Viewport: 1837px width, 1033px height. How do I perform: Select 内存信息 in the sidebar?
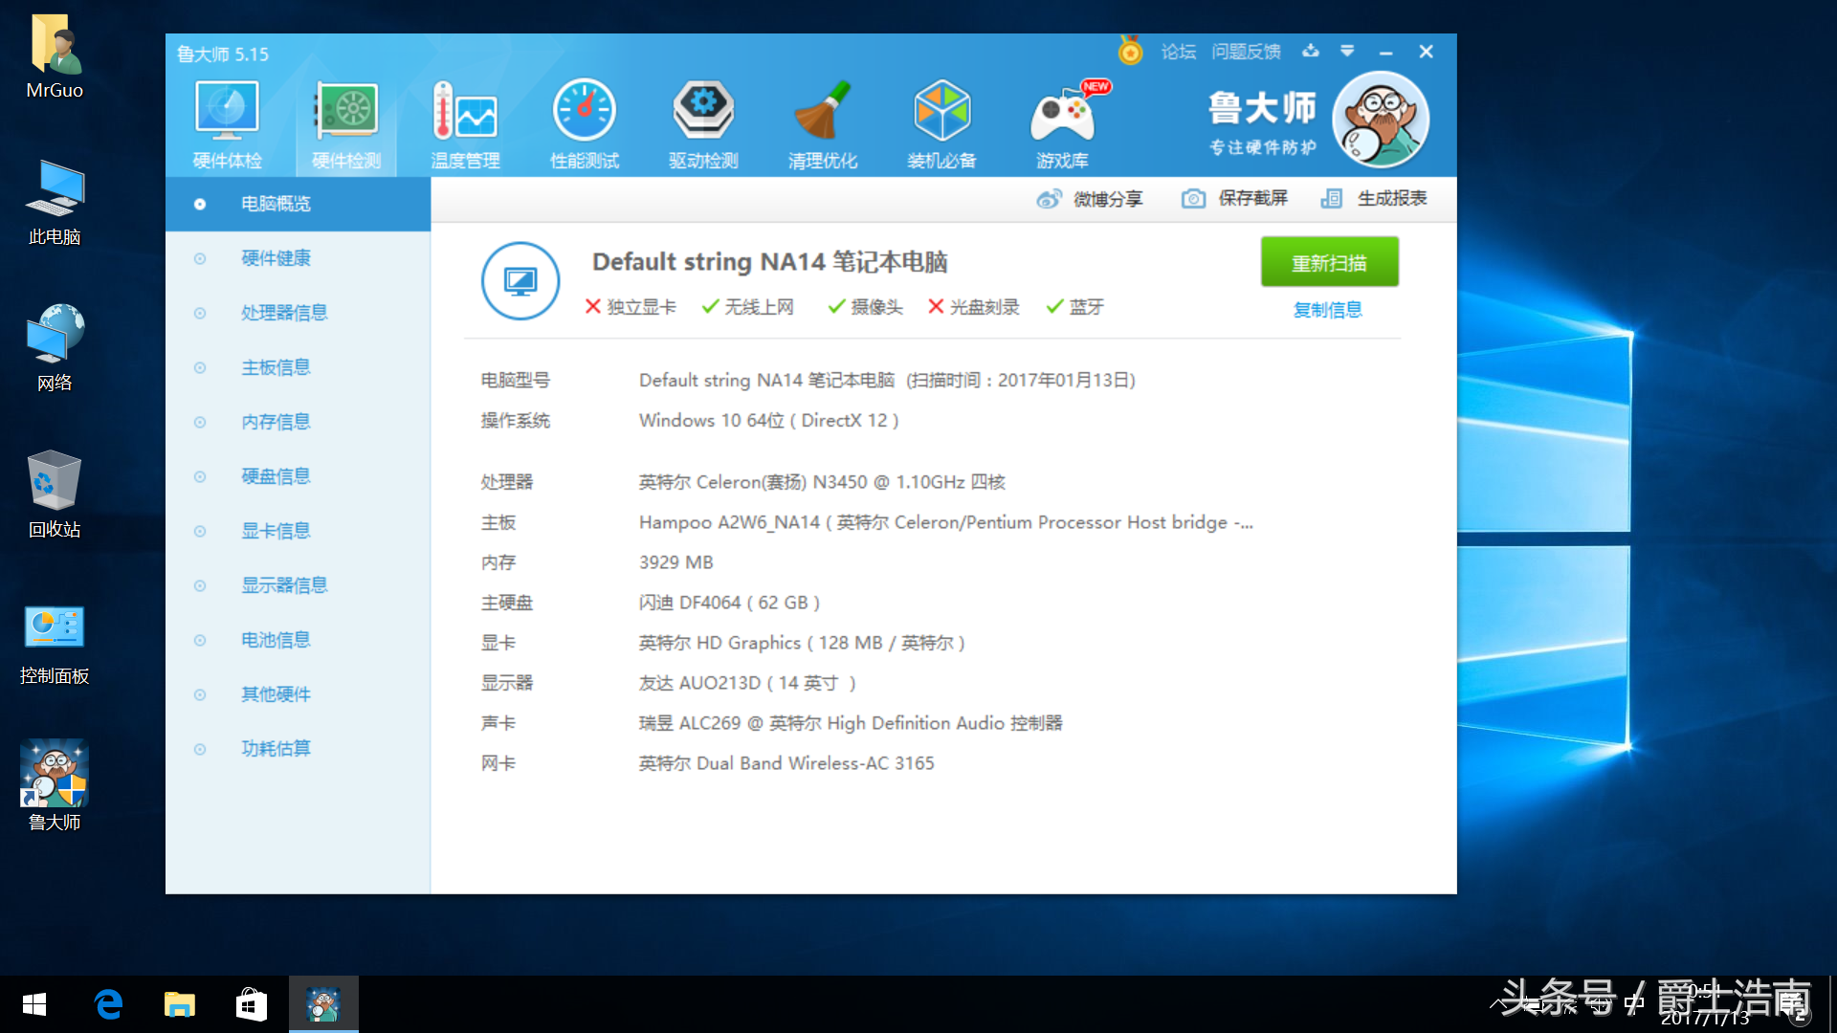click(x=298, y=422)
